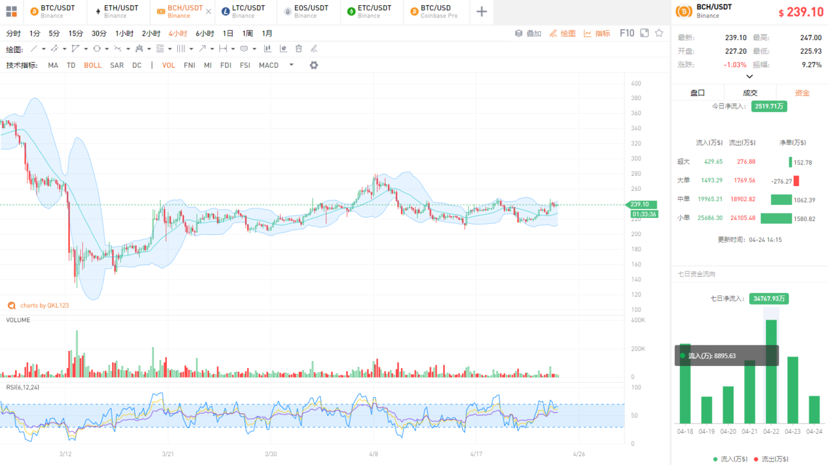Favorite this pair with star icon
Screen dimensions: 828x465
tap(659, 33)
